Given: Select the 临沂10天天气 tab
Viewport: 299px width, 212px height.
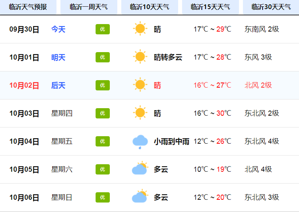Looking at the screenshot, I should [150, 7].
